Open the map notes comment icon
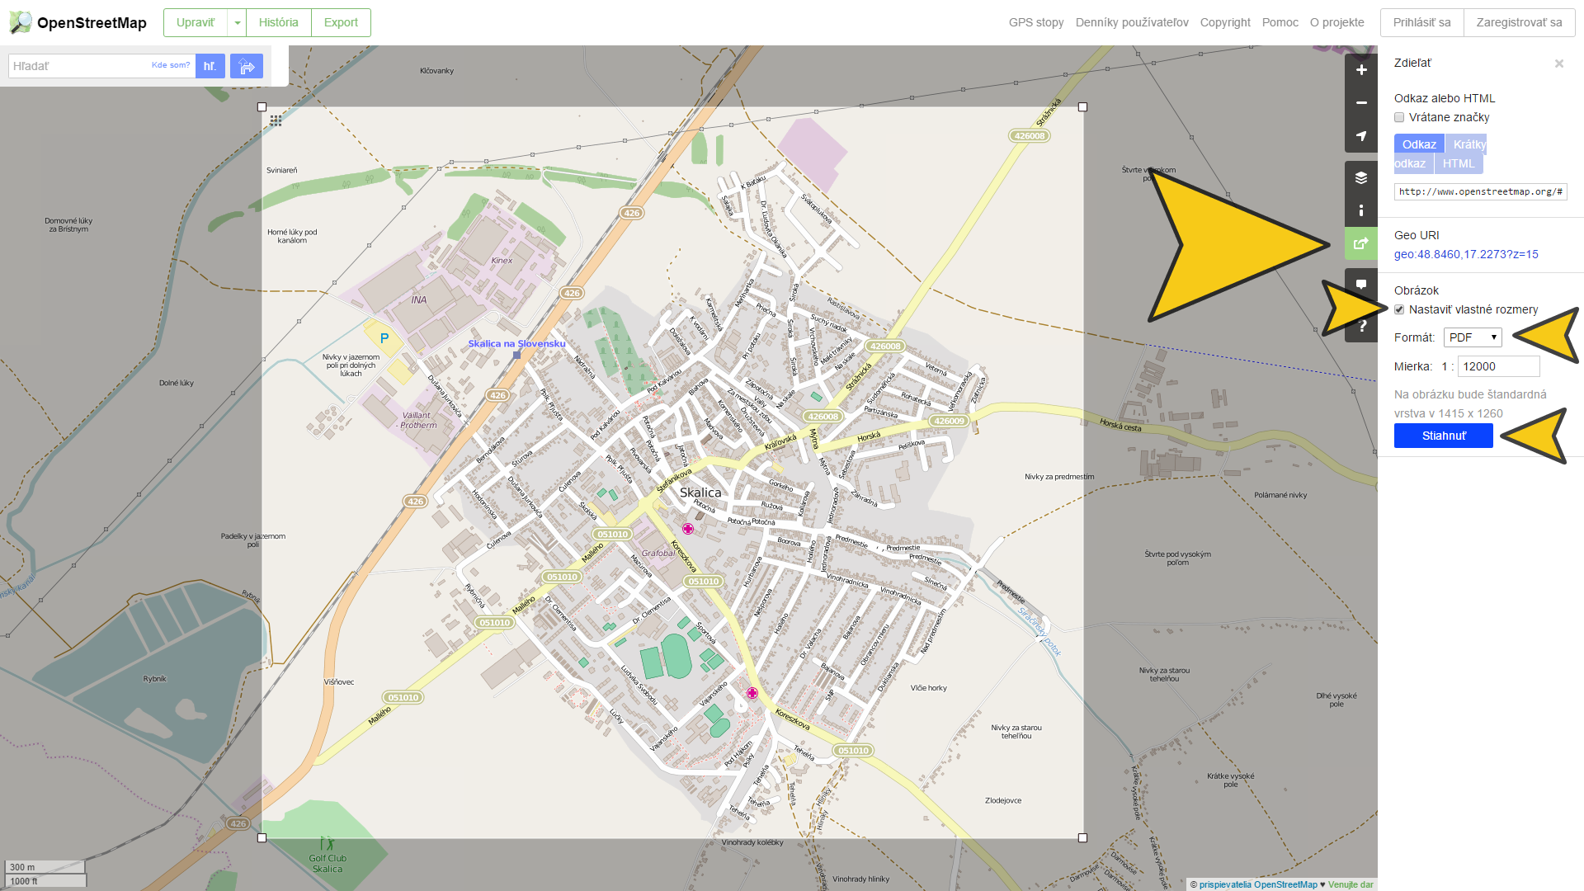 click(1361, 285)
